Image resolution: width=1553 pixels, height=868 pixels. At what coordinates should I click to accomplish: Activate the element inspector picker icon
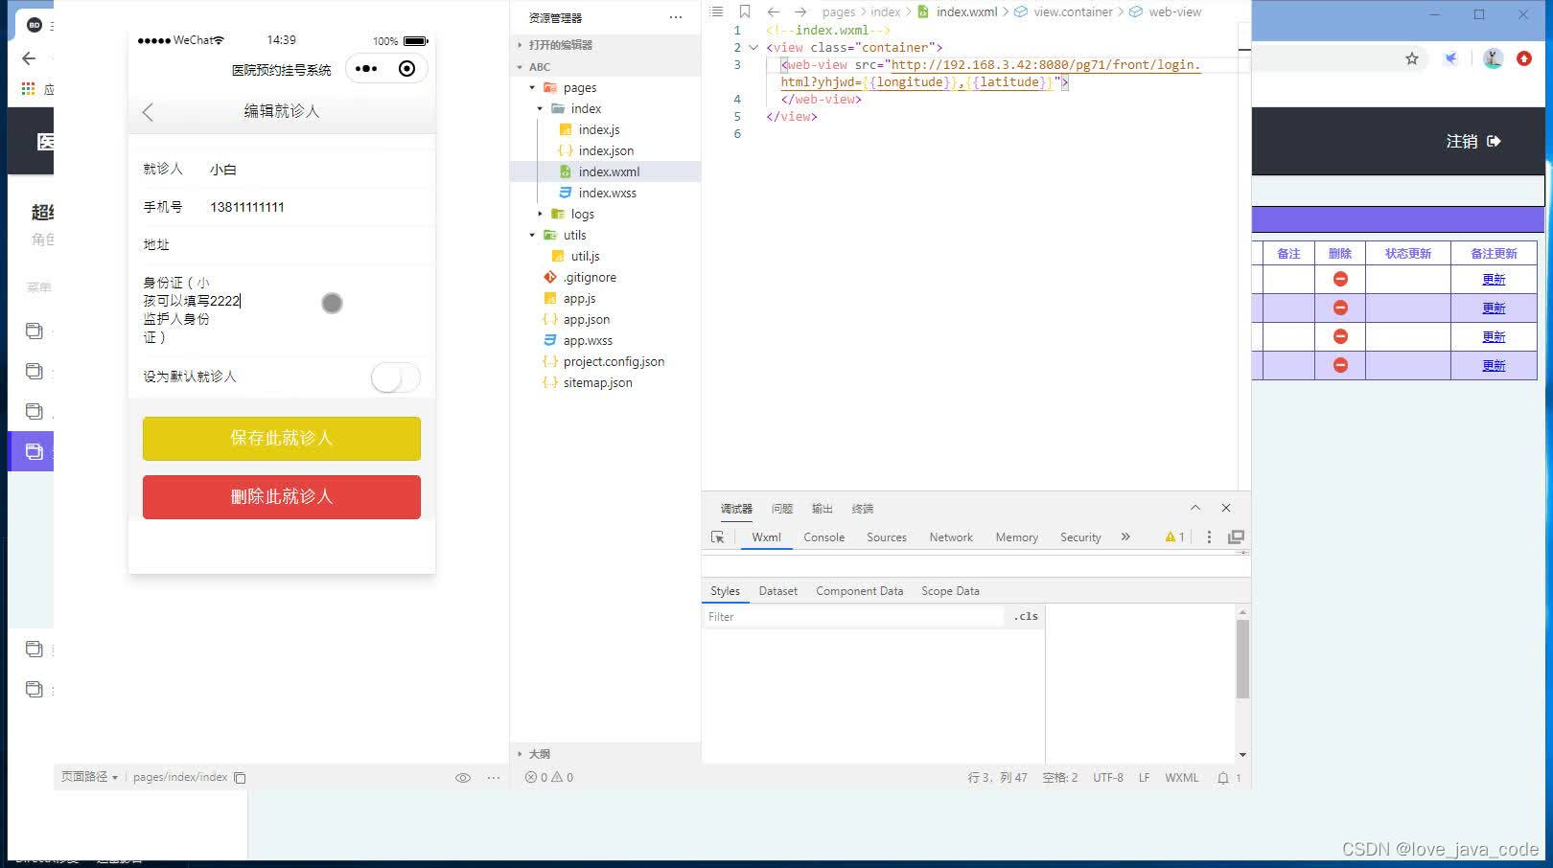718,537
